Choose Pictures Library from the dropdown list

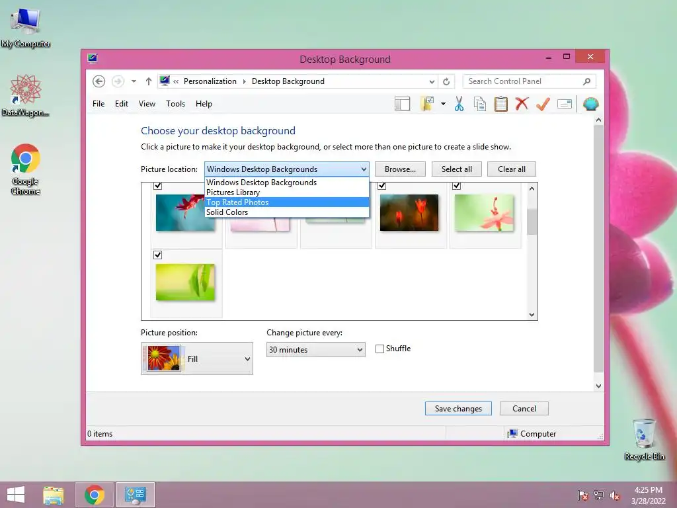287,192
